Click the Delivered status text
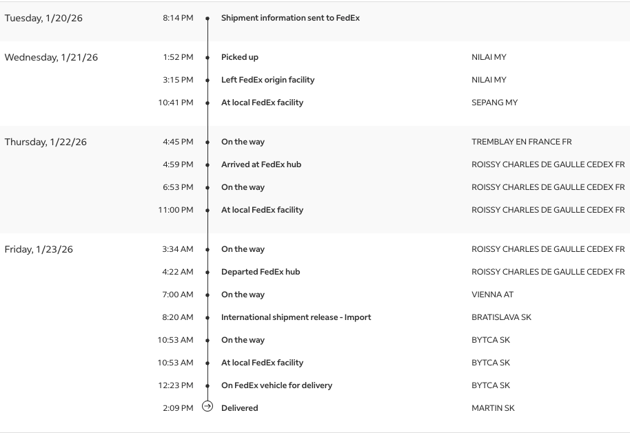This screenshot has height=437, width=630. click(239, 408)
